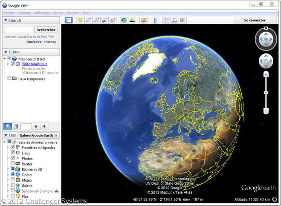Image resolution: width=281 pixels, height=206 pixels.
Task: Reset north with the N compass marker
Action: click(x=266, y=28)
